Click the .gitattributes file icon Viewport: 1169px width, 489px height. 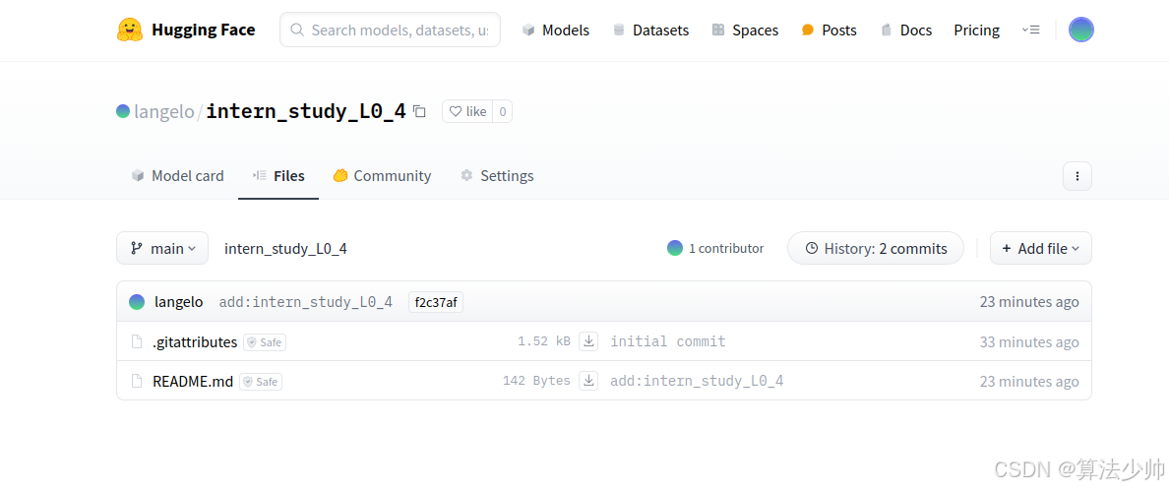(137, 342)
